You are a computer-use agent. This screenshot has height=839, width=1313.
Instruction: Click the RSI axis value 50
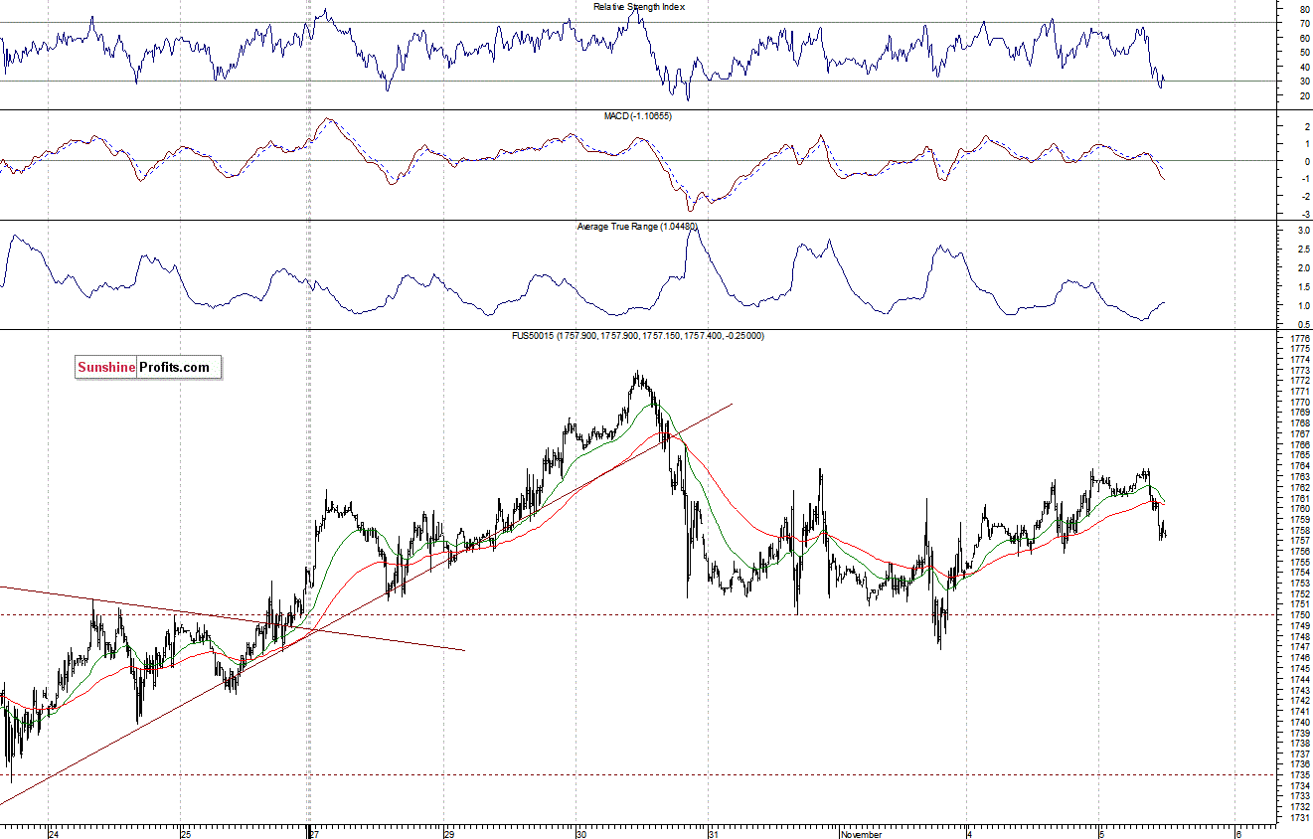1304,53
